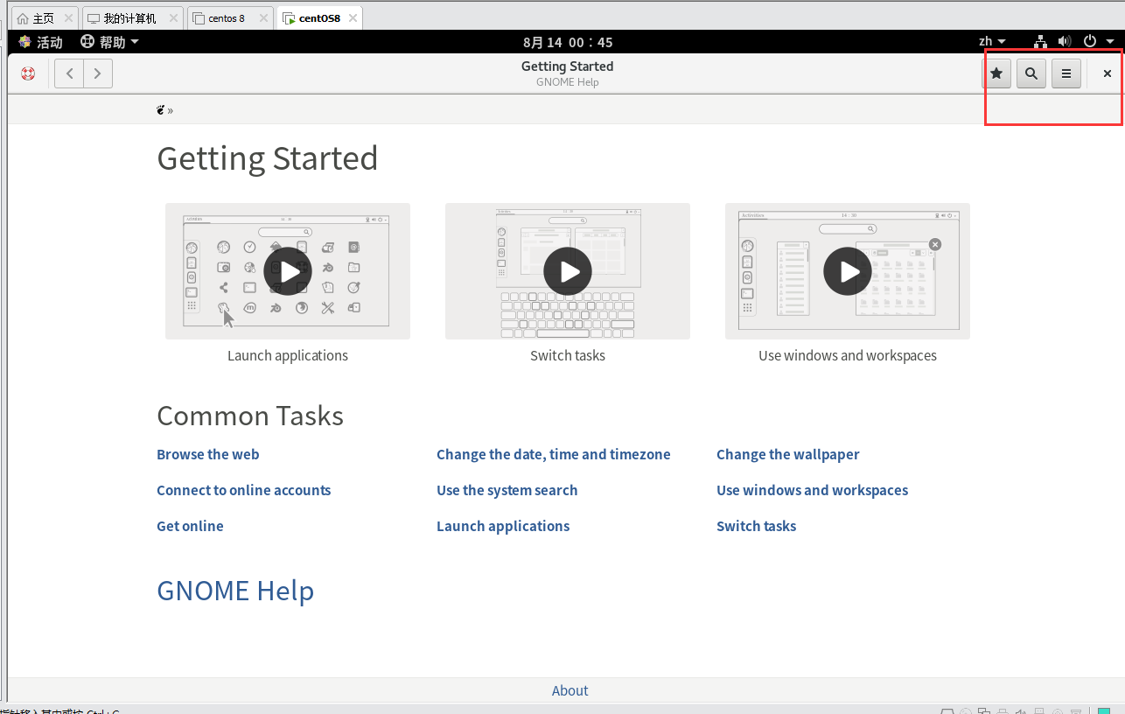
Task: Open the hamburger menu
Action: pyautogui.click(x=1066, y=73)
